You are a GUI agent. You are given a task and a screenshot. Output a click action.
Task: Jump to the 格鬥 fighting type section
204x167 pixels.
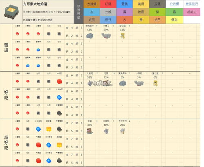157,20
